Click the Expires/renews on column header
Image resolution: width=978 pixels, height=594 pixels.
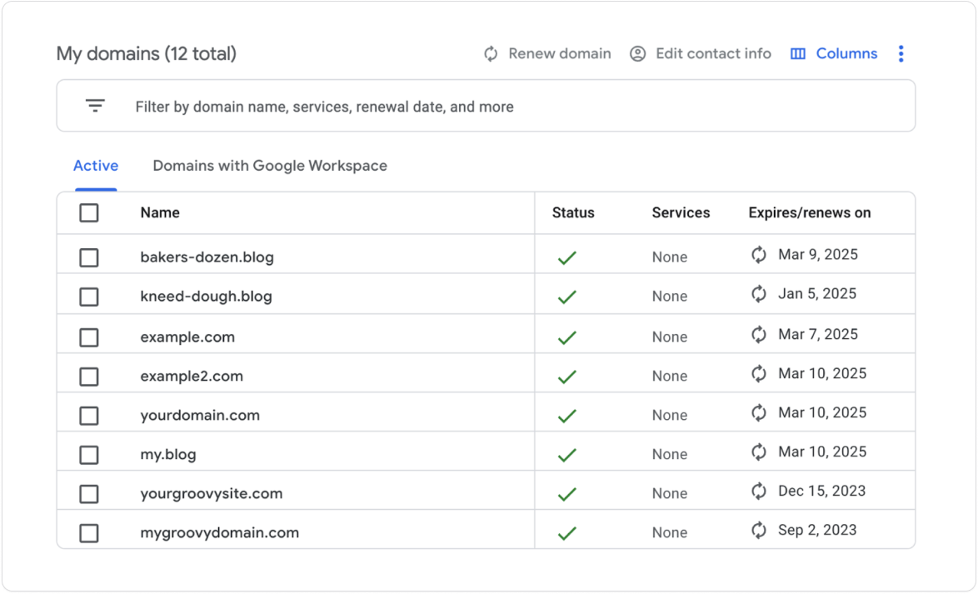pyautogui.click(x=810, y=212)
